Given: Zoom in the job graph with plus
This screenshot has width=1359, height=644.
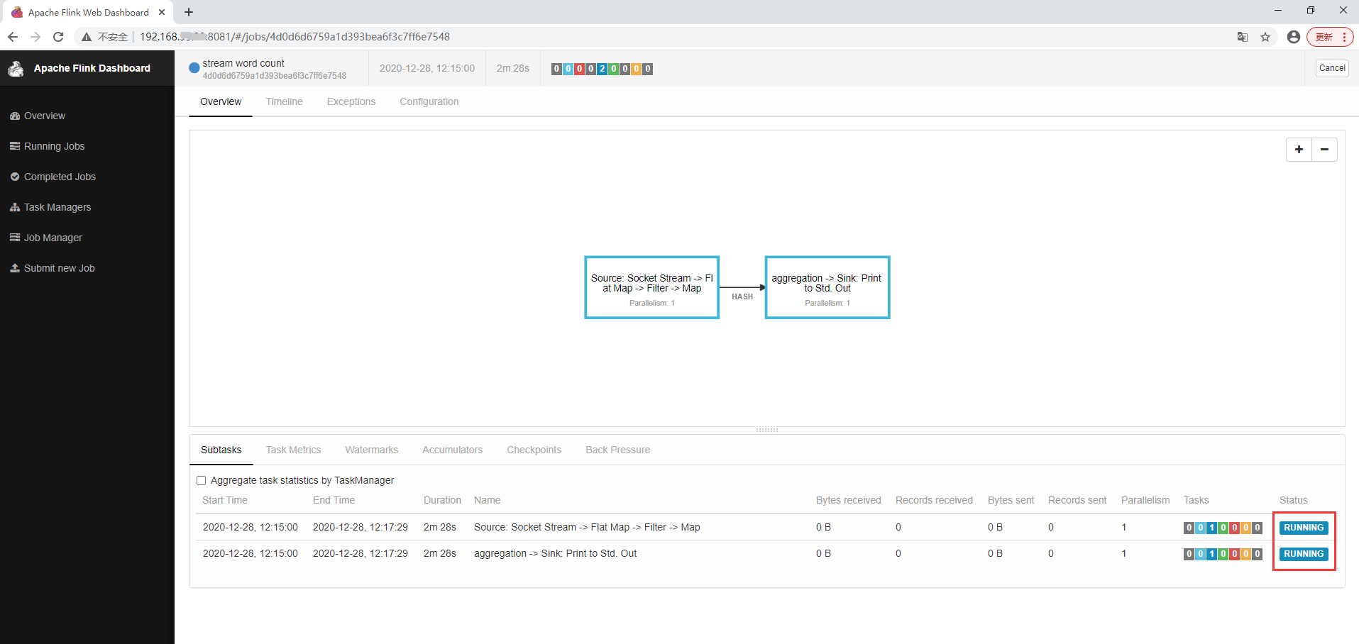Looking at the screenshot, I should tap(1299, 150).
